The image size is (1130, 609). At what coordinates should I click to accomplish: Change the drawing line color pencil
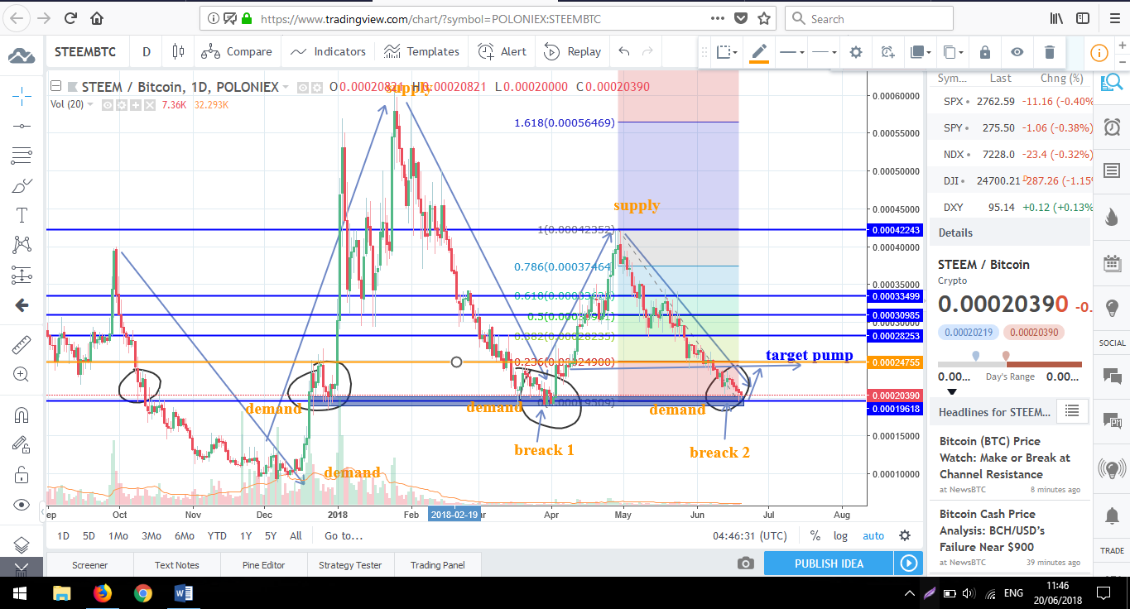coord(759,52)
